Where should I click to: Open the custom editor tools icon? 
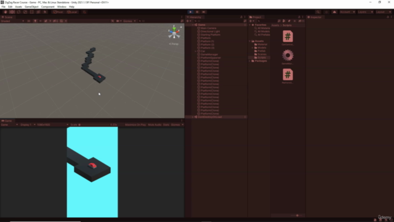[45, 12]
